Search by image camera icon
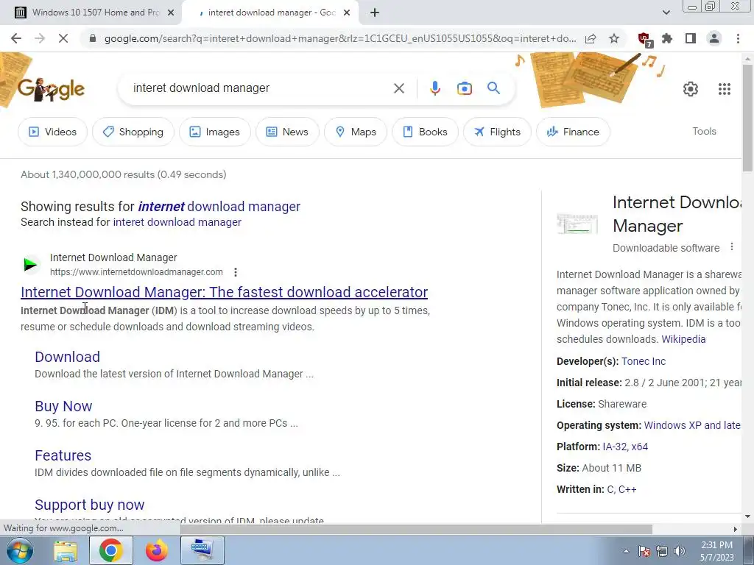The width and height of the screenshot is (754, 565). [x=465, y=88]
